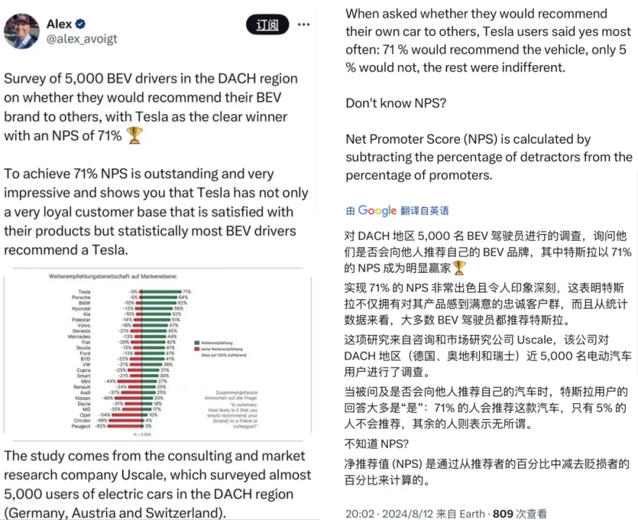The image size is (638, 520).
Task: Click the Earth source label
Action: (472, 513)
